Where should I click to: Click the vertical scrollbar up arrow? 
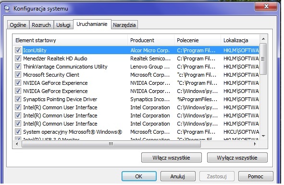tap(263, 39)
